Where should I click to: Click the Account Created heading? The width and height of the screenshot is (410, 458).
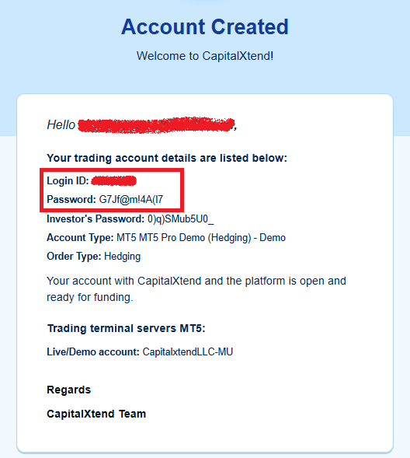(x=205, y=27)
